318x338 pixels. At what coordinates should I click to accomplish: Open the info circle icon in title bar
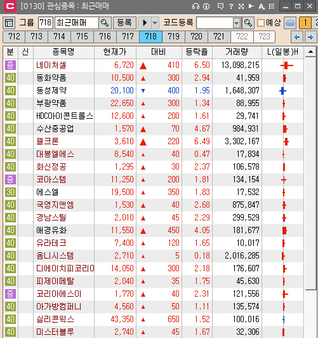(206, 6)
